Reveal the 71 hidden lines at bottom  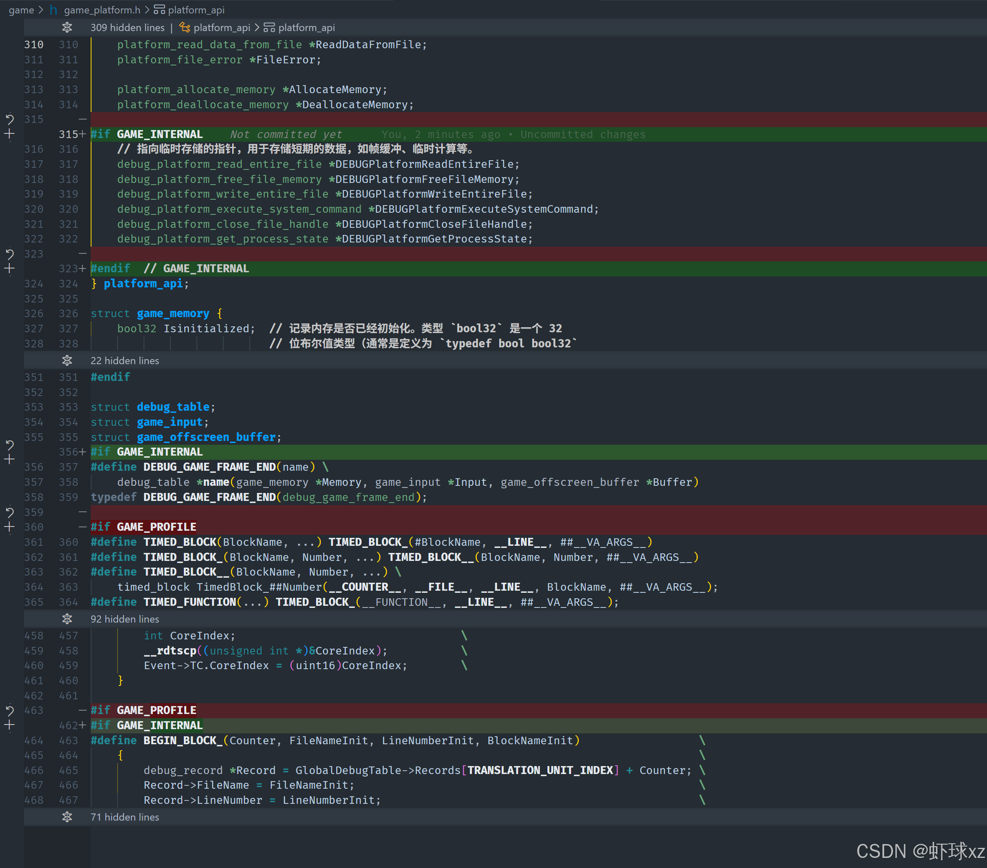coord(67,817)
